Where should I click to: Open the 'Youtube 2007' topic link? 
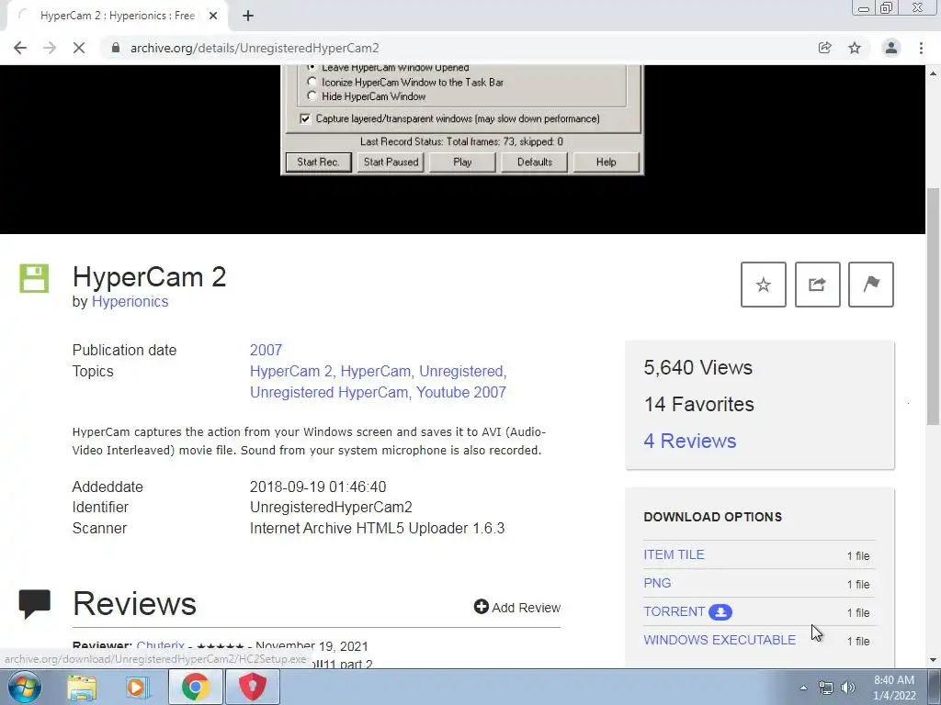(x=461, y=392)
